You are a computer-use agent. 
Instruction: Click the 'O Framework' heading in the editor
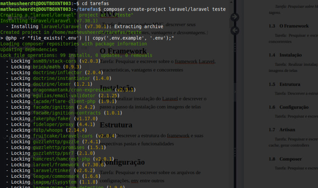click(123, 51)
